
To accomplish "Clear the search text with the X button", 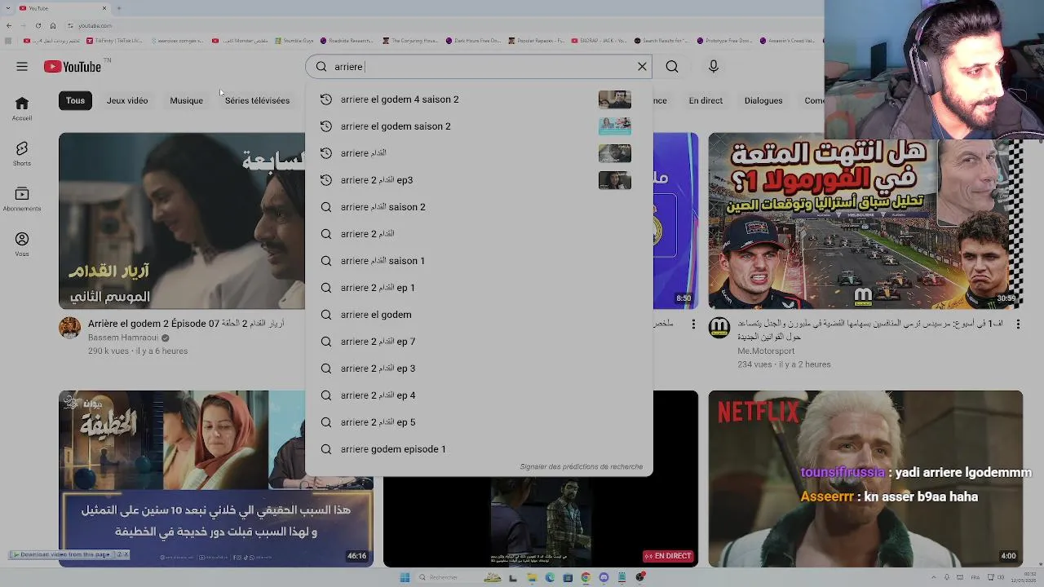I will (x=642, y=67).
